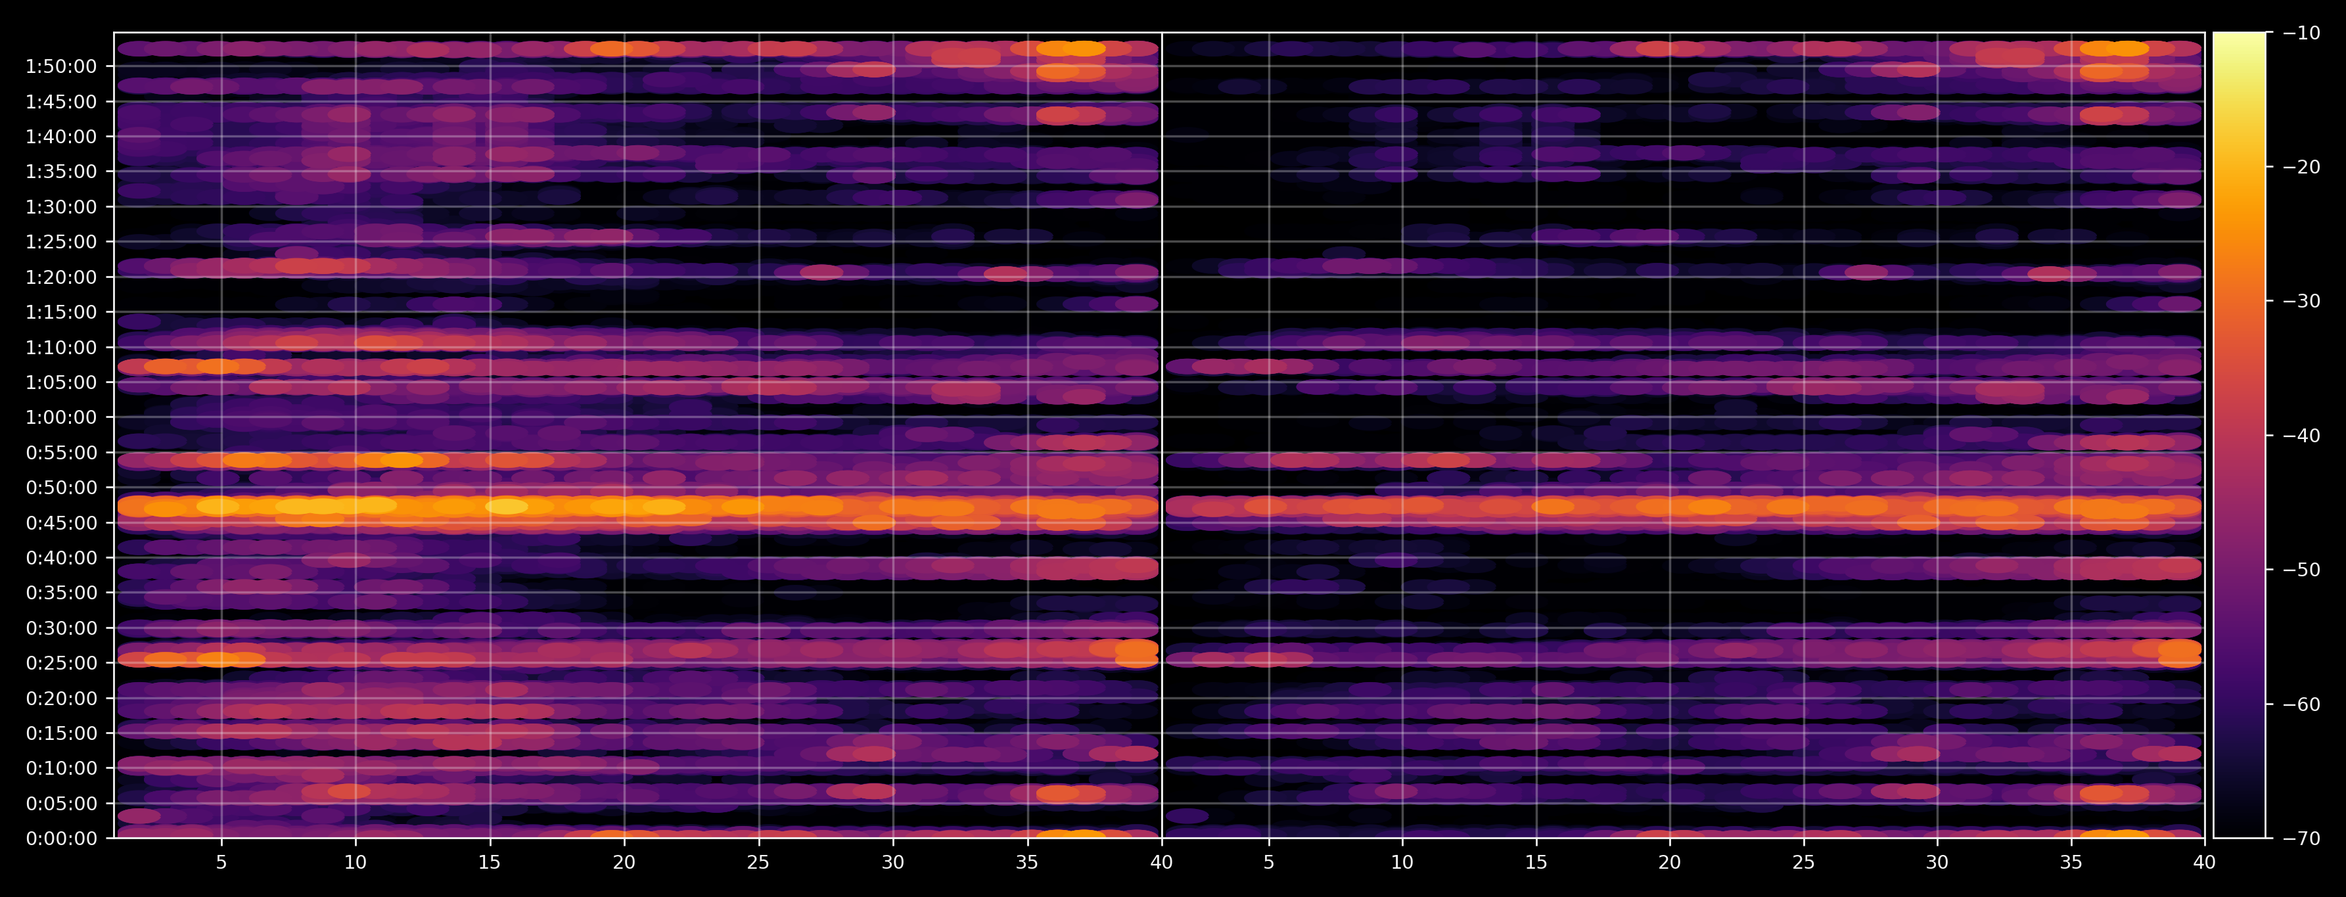This screenshot has height=897, width=2346.
Task: Select x-axis label 30 under right heatmap
Action: click(1937, 862)
